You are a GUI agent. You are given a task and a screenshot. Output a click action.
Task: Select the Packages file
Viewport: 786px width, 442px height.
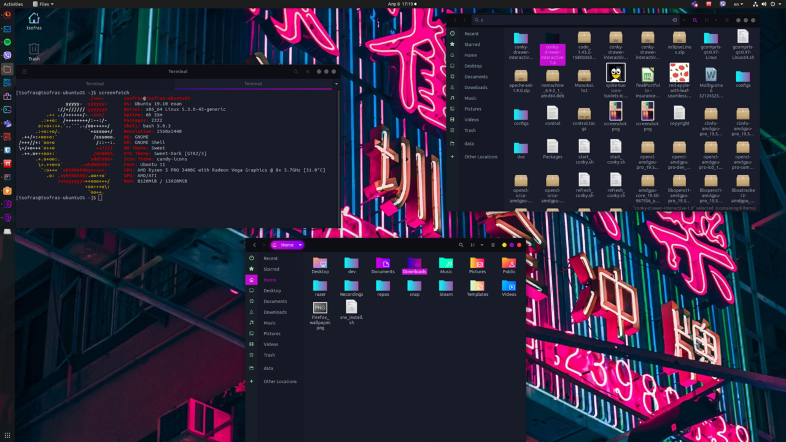[552, 149]
